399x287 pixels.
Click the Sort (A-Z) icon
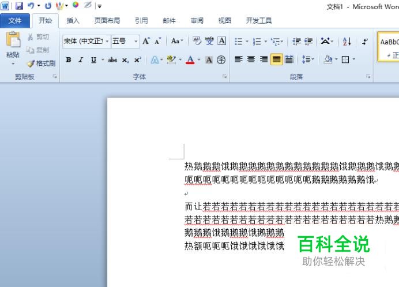tap(347, 41)
